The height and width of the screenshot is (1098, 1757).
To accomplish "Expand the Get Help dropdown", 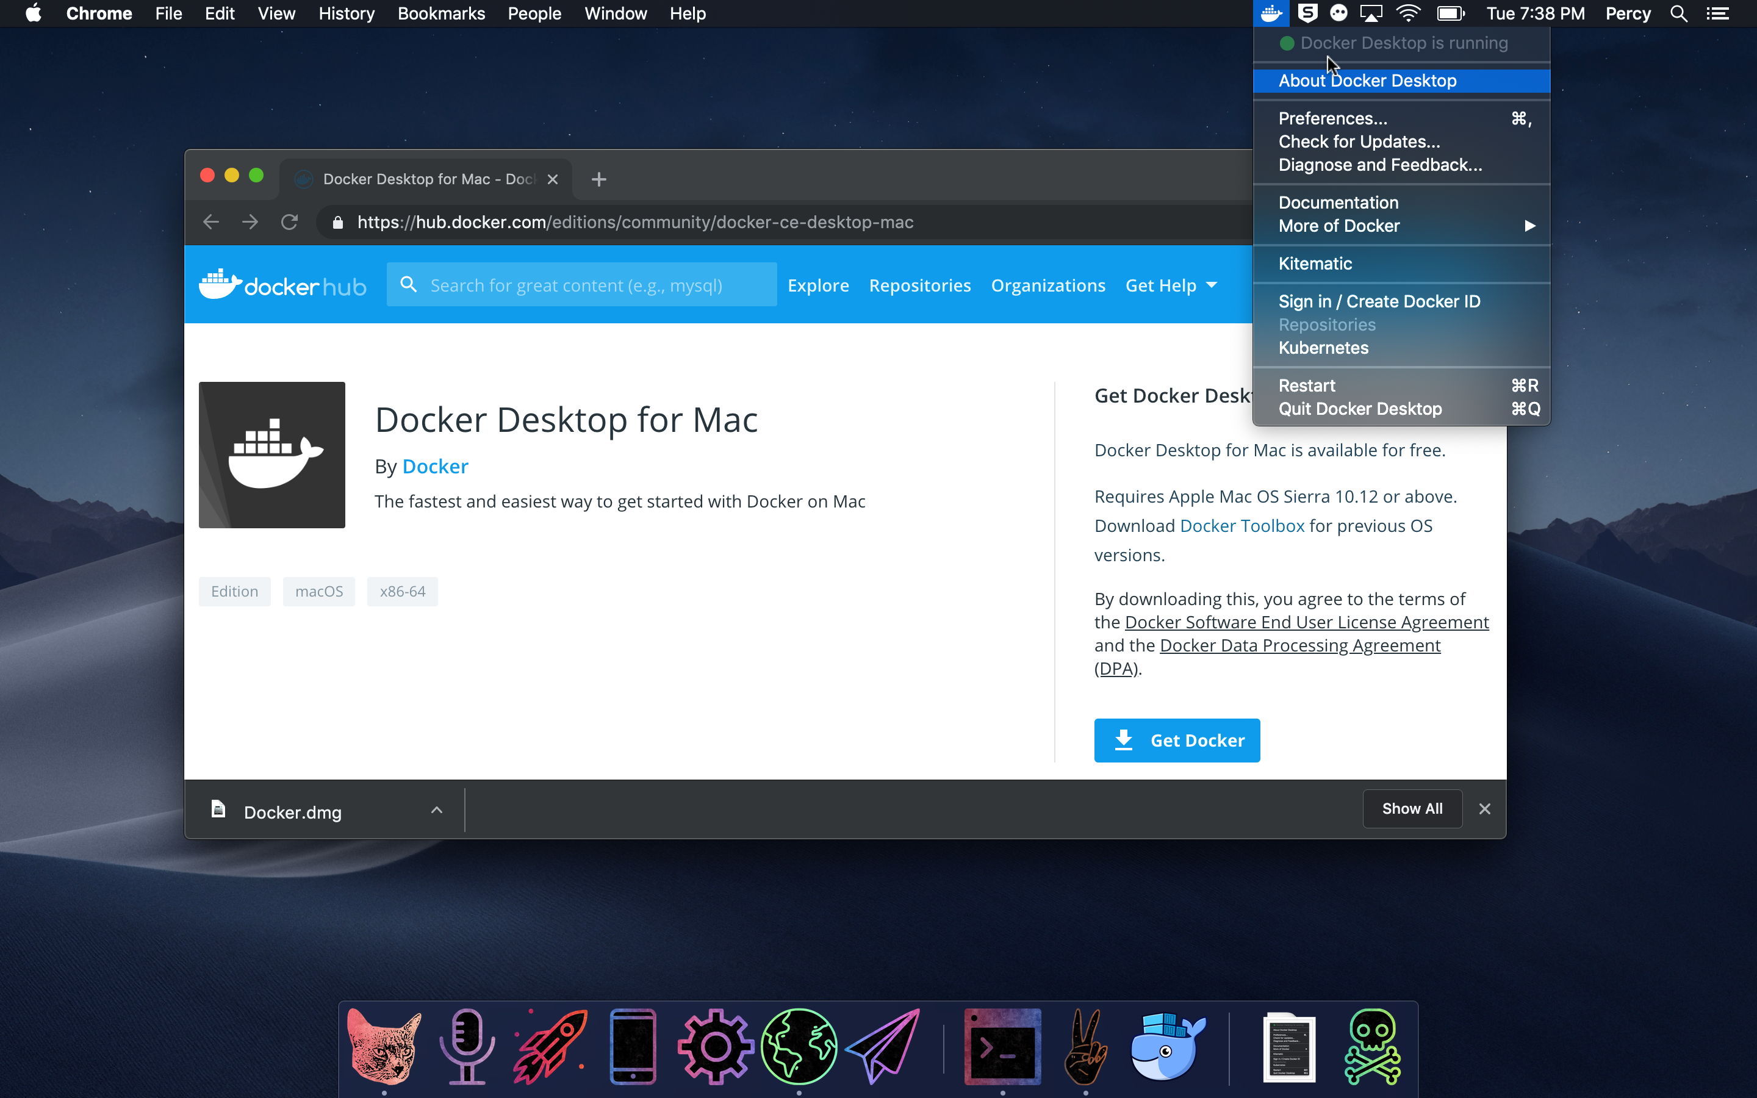I will (x=1170, y=285).
